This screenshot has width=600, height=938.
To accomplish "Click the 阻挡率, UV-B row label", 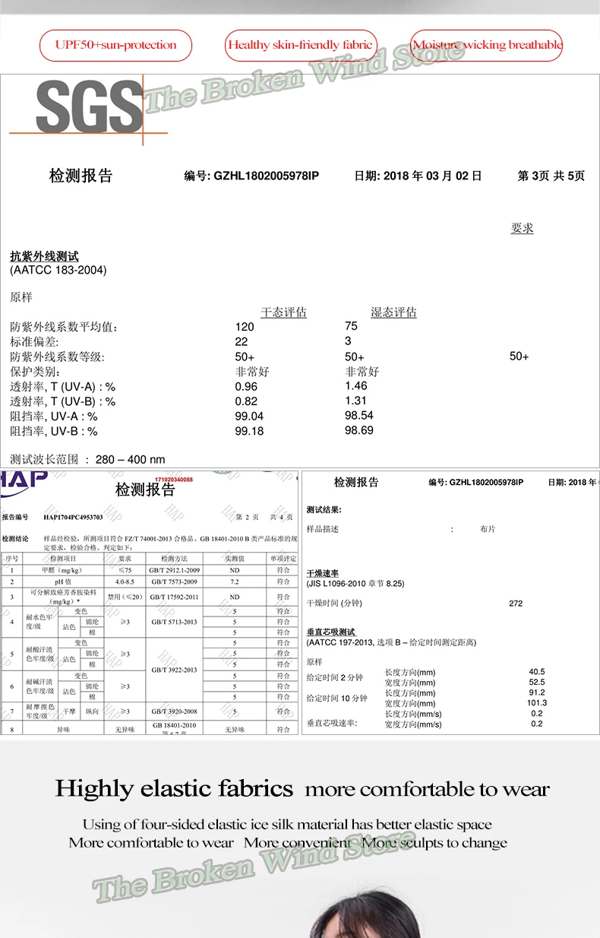I will (x=54, y=431).
